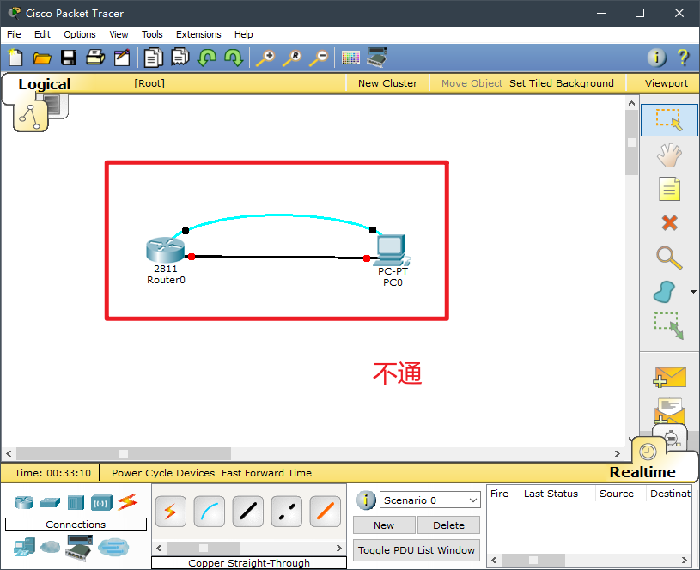
Task: Click the Add Simple PDU envelope
Action: [x=669, y=376]
